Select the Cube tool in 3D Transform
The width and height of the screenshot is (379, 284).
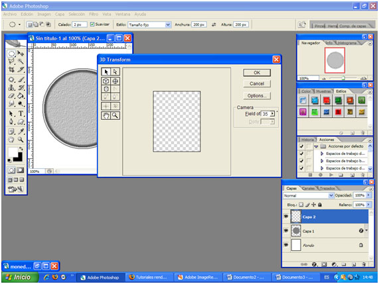coord(106,81)
